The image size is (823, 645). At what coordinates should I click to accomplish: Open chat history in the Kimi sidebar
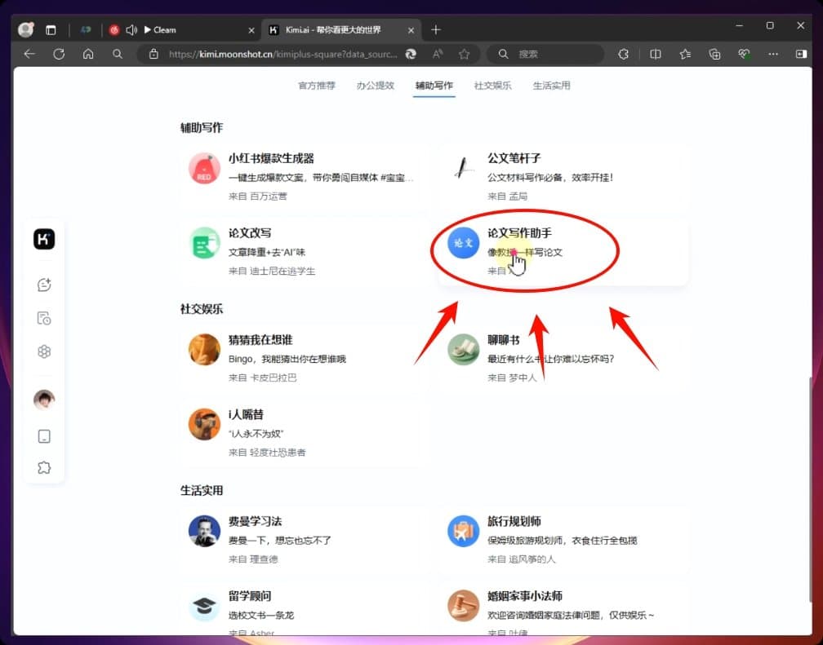click(44, 318)
